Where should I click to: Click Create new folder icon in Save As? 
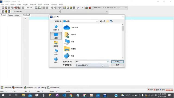tap(108, 21)
